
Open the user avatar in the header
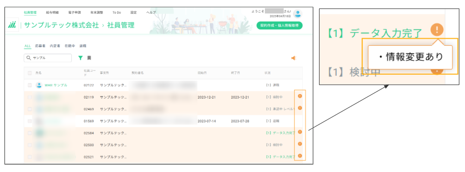[297, 13]
